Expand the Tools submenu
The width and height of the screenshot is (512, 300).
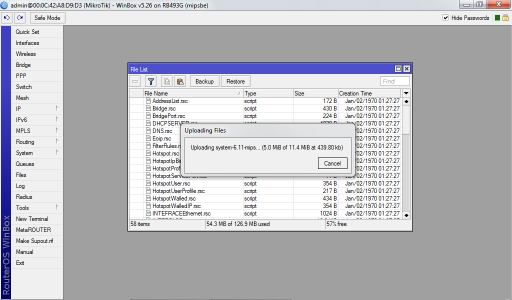[x=36, y=208]
